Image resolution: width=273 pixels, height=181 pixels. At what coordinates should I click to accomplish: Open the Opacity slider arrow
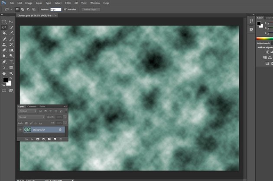[x=65, y=117]
